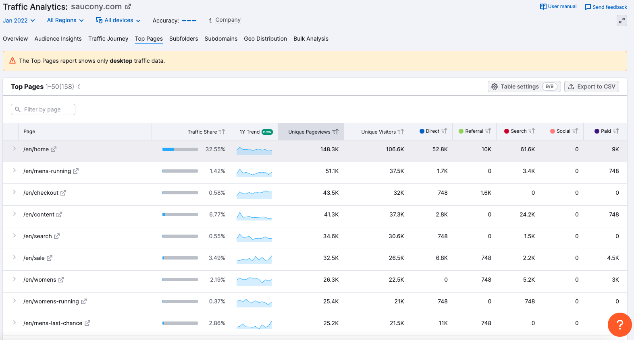Click the Accuracy indicator dashes
Screen dimensions: 634x340
click(x=189, y=21)
